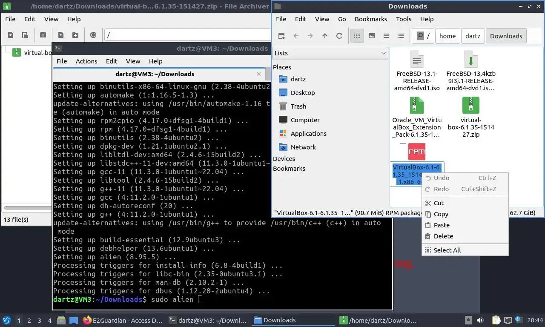The height and width of the screenshot is (327, 545).
Task: Switch to the /home/dartz/Downlo… window in taskbar
Action: [x=378, y=320]
